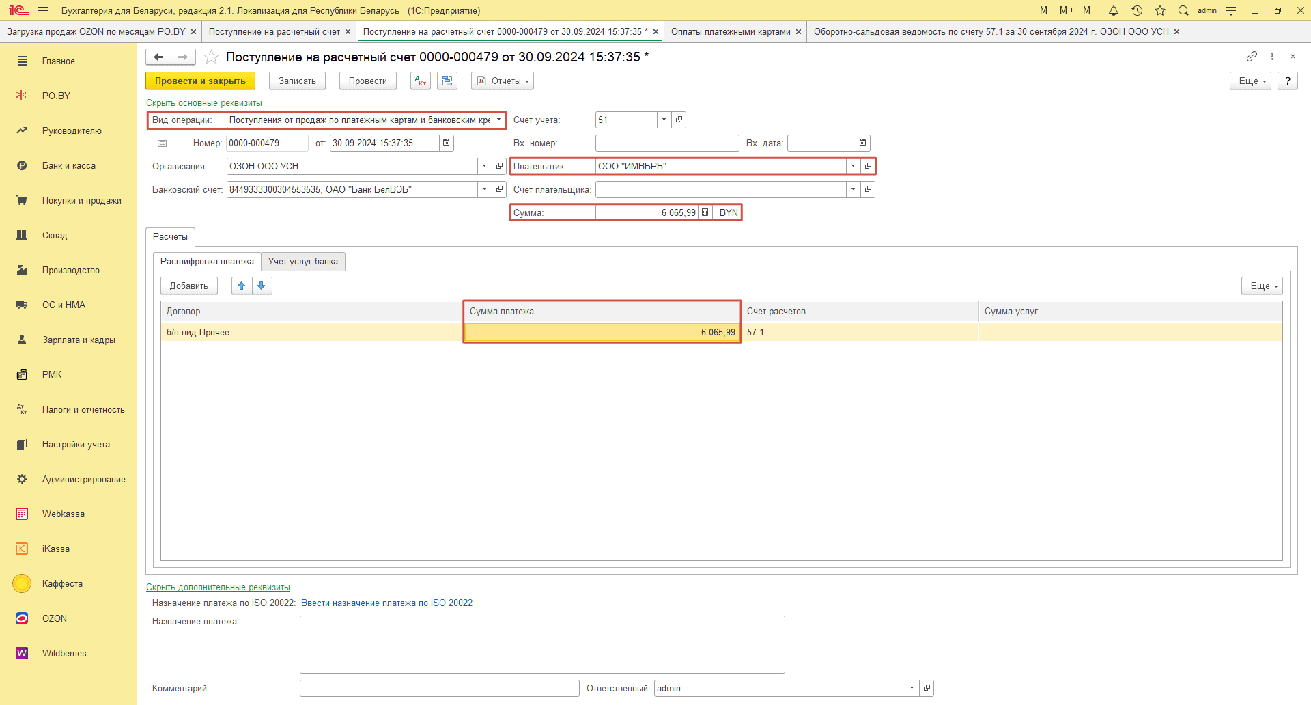Open document structure icon in toolbar
Viewport: 1311px width, 705px height.
[x=447, y=81]
